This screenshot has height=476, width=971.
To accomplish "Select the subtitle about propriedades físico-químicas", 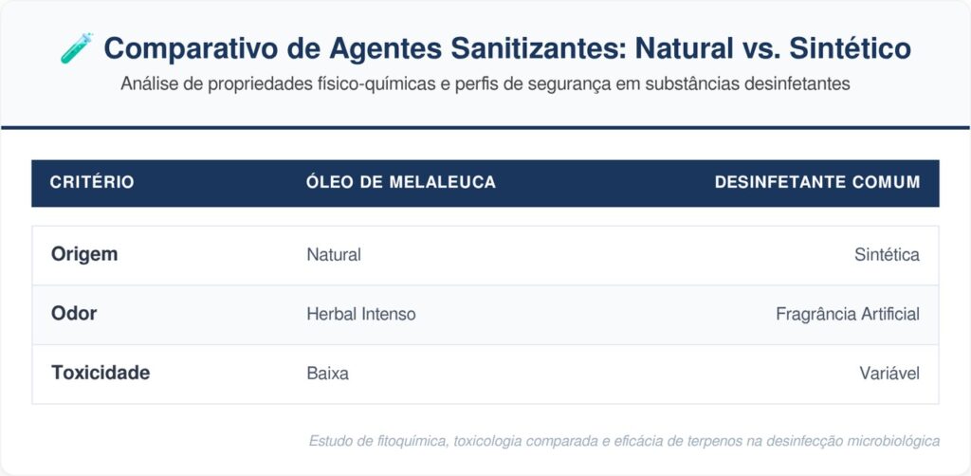I will [x=485, y=83].
